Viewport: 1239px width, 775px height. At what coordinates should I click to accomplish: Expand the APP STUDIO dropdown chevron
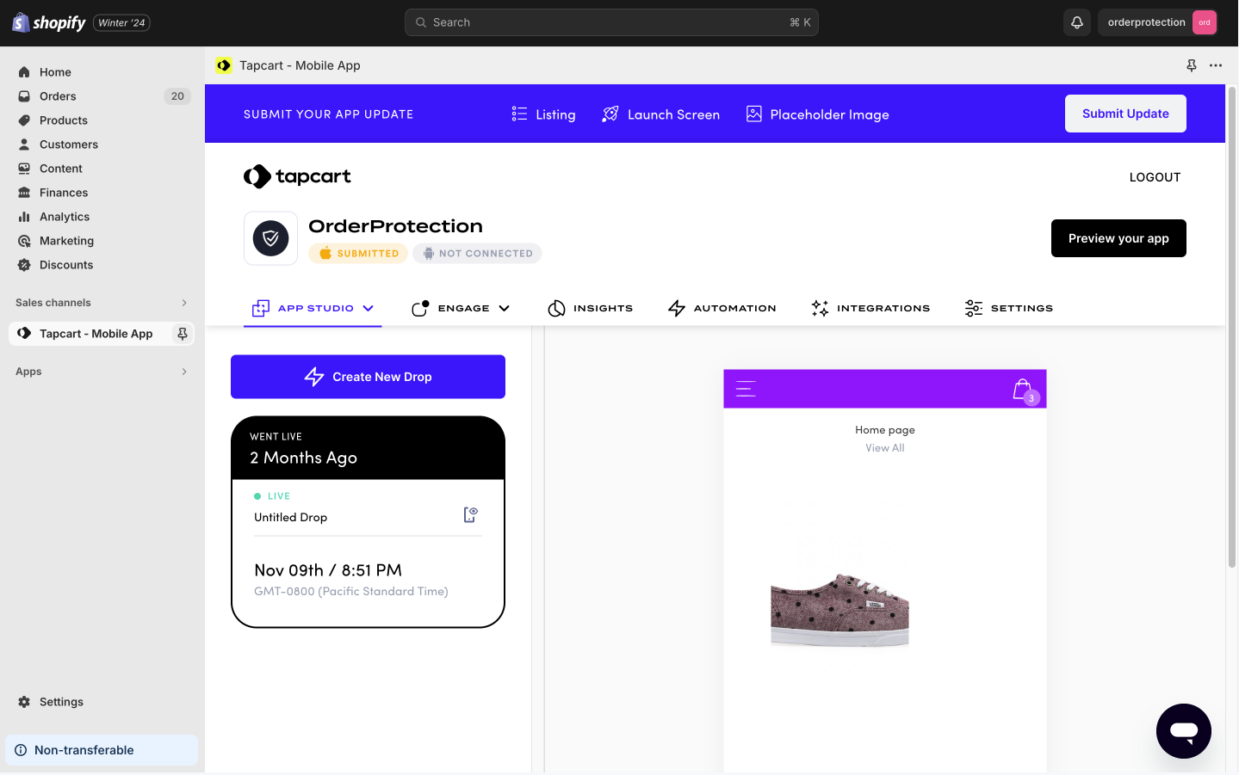368,308
